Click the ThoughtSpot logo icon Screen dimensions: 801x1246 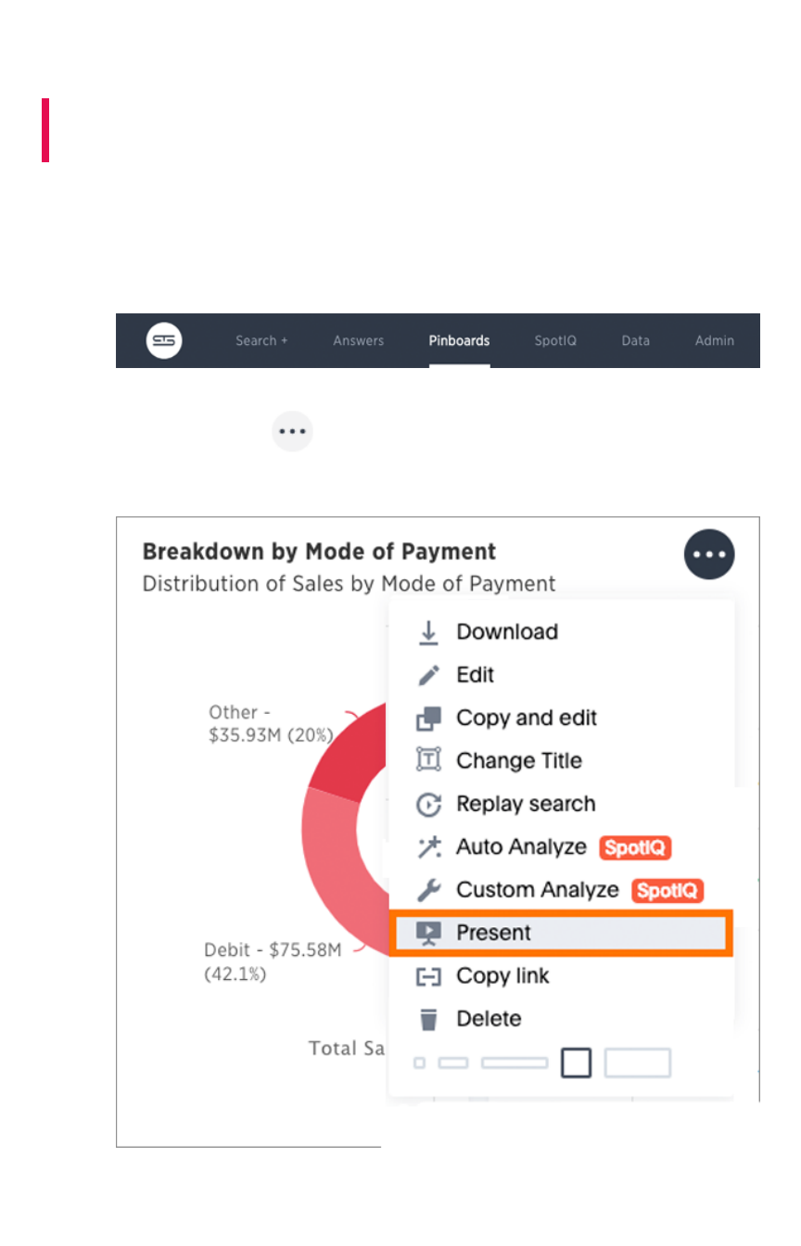(164, 340)
